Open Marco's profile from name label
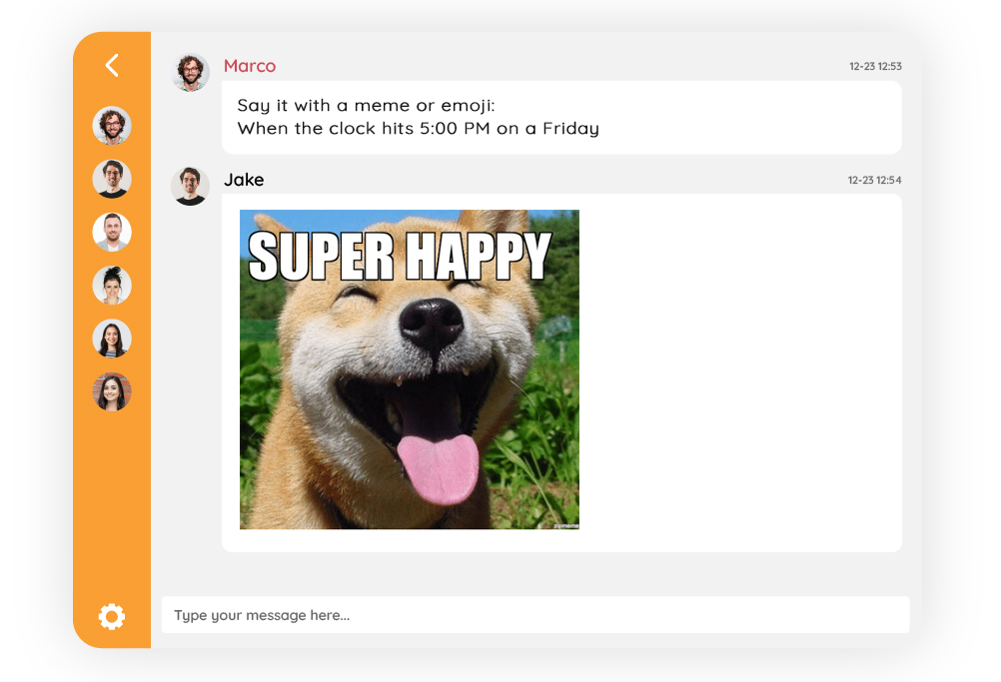Screen dimensions: 1001x682 (250, 66)
